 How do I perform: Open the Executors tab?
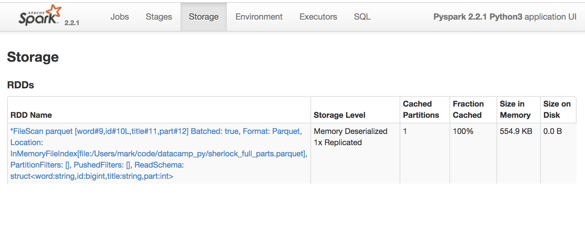pyautogui.click(x=318, y=17)
